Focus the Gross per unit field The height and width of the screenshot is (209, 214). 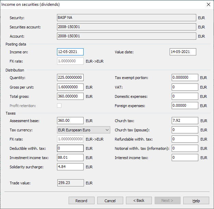point(70,87)
